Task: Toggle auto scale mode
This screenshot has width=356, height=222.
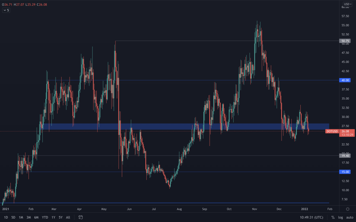Action: [x=349, y=217]
